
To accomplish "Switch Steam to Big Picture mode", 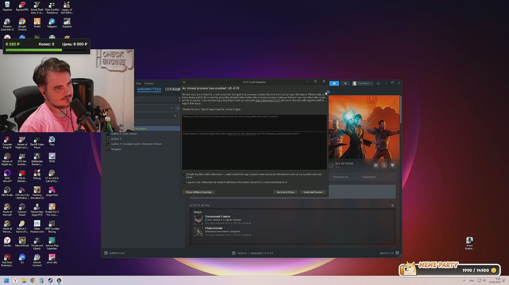I will point(378,83).
